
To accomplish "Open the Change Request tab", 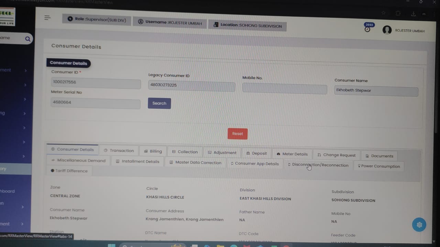I will 337,155.
